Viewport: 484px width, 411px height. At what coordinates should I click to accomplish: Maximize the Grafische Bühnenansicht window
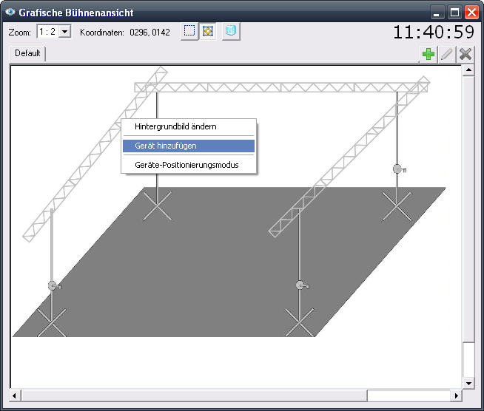[x=455, y=13]
